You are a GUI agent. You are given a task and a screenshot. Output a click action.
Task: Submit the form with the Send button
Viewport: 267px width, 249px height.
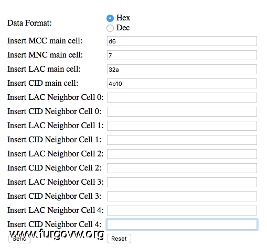pos(19,239)
